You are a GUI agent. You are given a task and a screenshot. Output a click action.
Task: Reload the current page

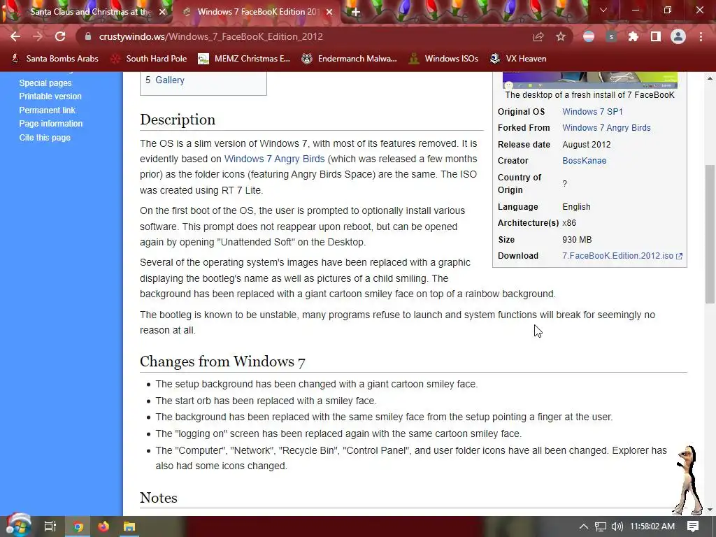pyautogui.click(x=60, y=36)
